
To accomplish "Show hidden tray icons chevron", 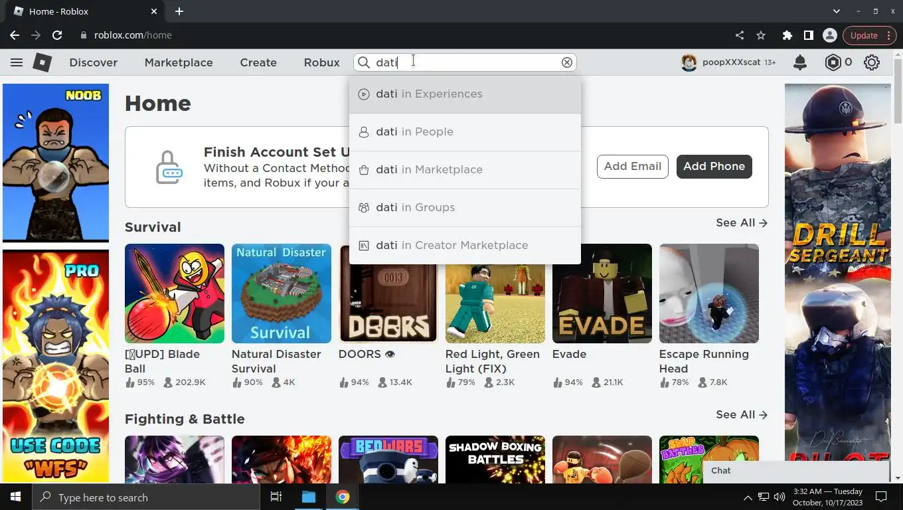I will click(748, 497).
